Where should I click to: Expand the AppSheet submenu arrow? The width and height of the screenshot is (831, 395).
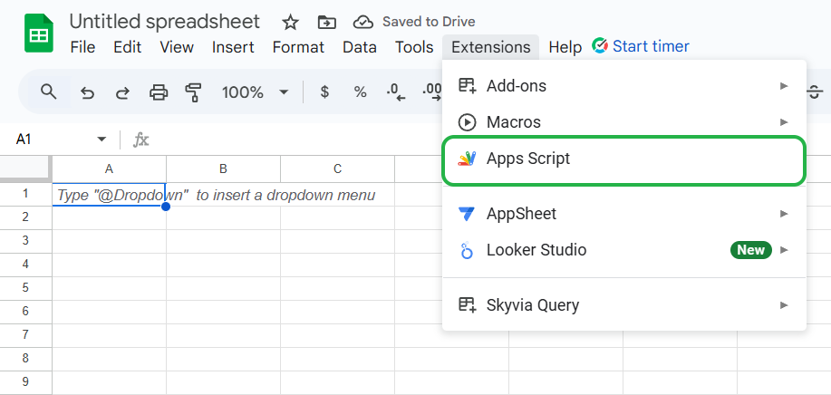coord(784,214)
